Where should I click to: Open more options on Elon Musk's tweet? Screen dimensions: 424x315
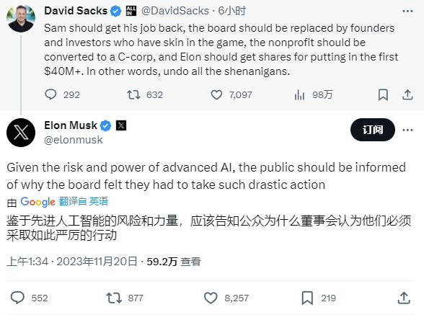[407, 130]
